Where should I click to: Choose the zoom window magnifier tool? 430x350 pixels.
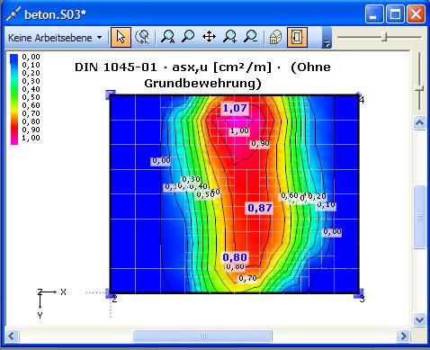click(188, 37)
